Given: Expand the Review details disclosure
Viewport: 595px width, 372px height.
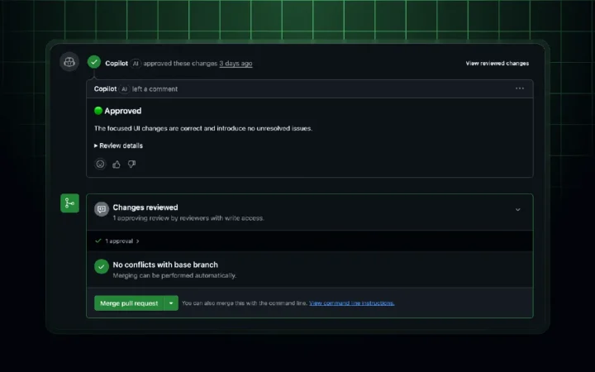Looking at the screenshot, I should coord(118,145).
